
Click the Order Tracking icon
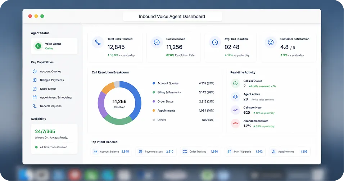[185, 151]
